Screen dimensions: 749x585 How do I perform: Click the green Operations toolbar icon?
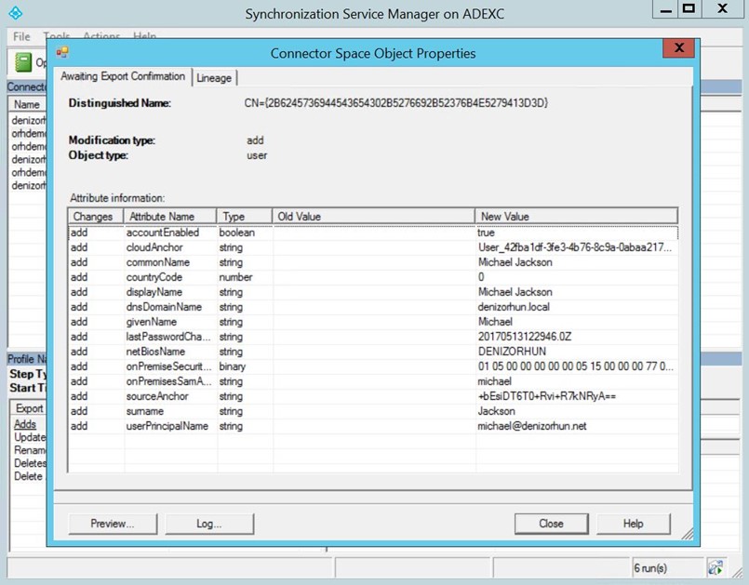pyautogui.click(x=23, y=62)
